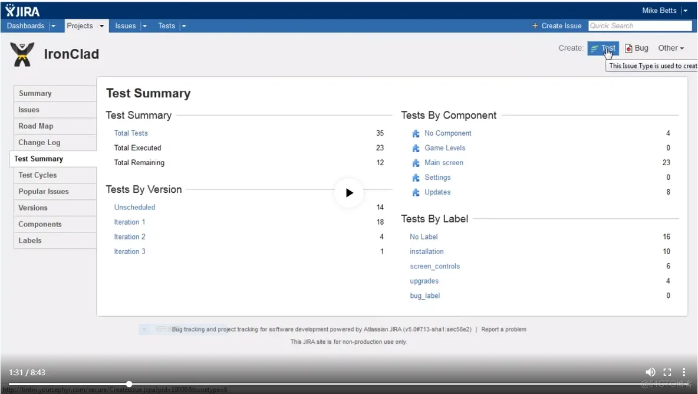This screenshot has width=698, height=394.
Task: Open Iteration 3 tests
Action: 130,251
